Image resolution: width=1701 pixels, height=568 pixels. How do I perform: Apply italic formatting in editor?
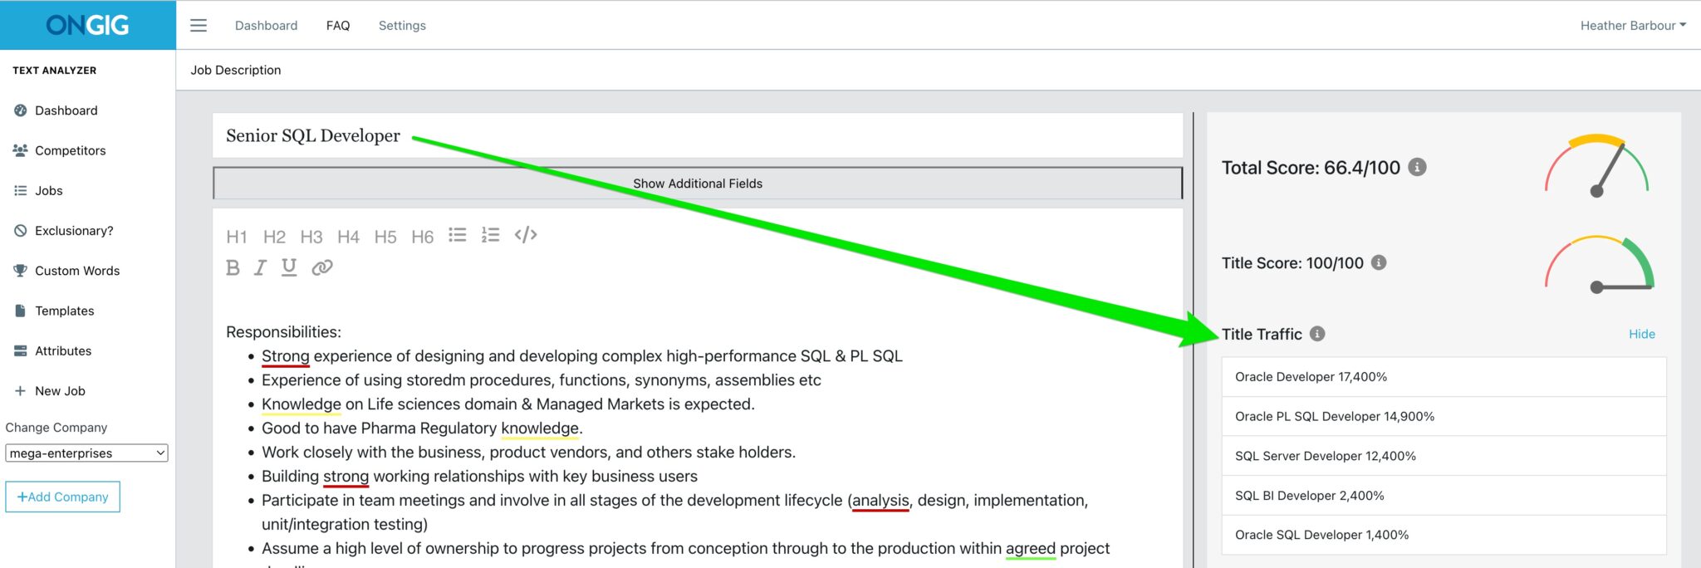[x=260, y=267]
